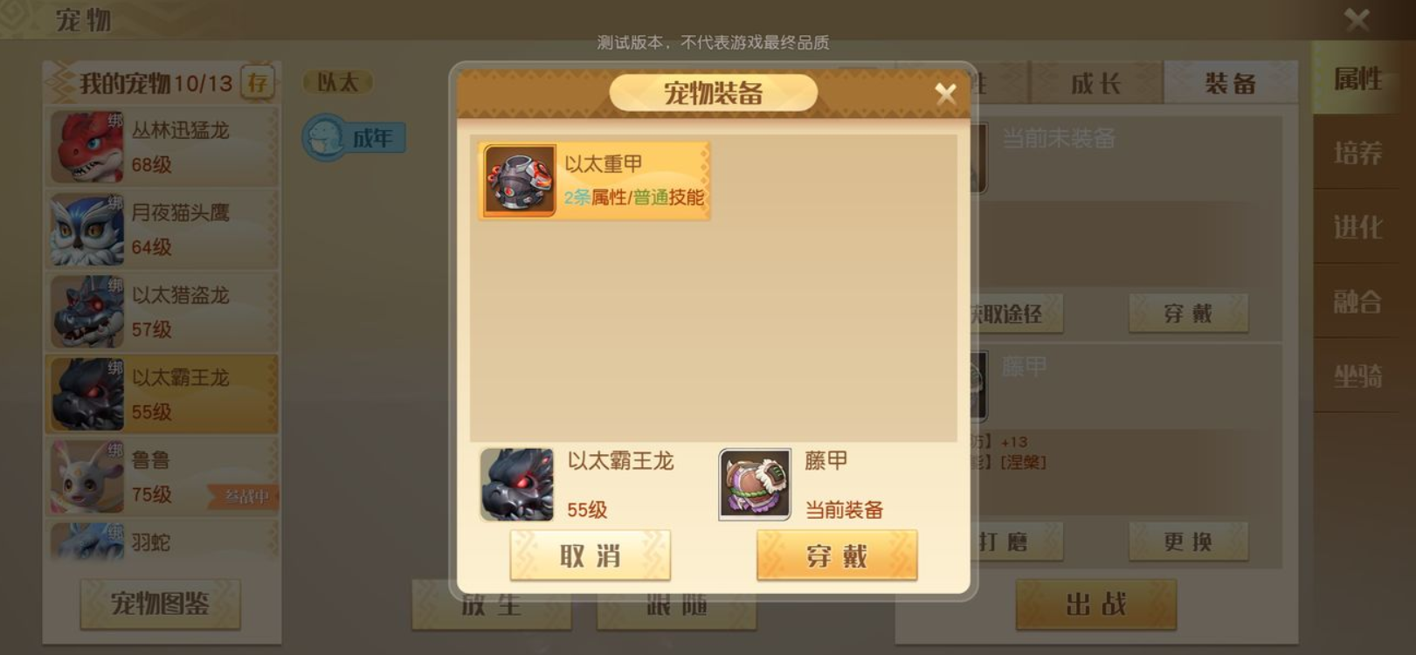Viewport: 1416px width, 655px height.
Task: Switch to the 成长 top tab
Action: (x=1096, y=84)
